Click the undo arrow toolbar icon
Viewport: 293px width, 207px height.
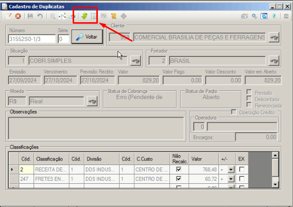40,16
